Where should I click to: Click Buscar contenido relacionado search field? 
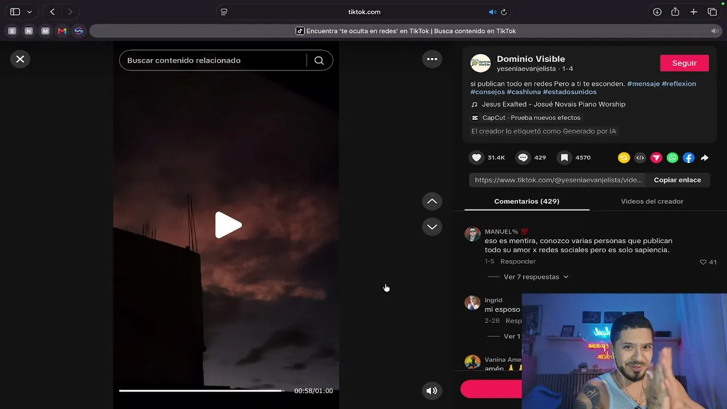[214, 60]
